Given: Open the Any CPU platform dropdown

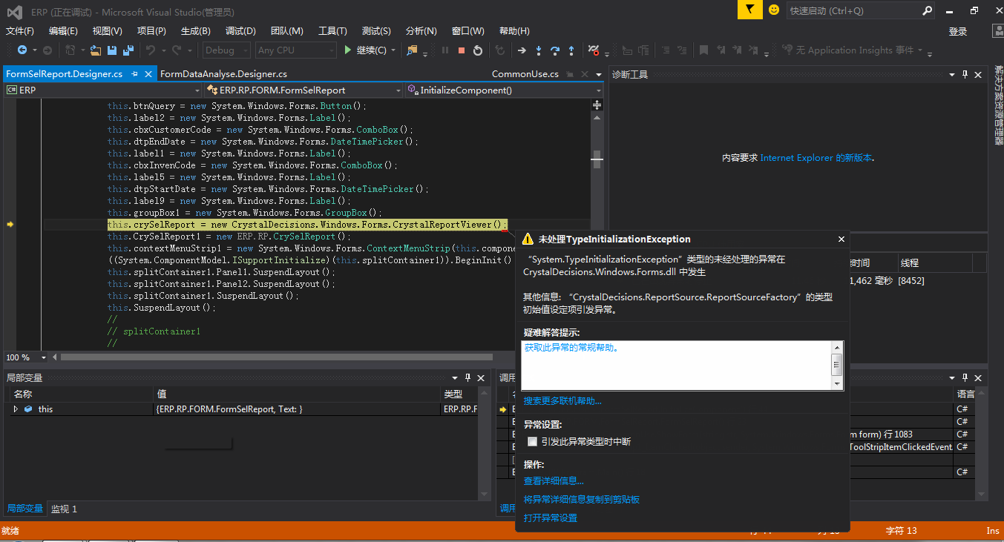Looking at the screenshot, I should [295, 50].
